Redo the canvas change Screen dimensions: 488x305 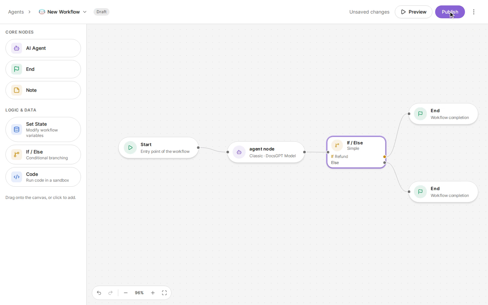coord(110,293)
